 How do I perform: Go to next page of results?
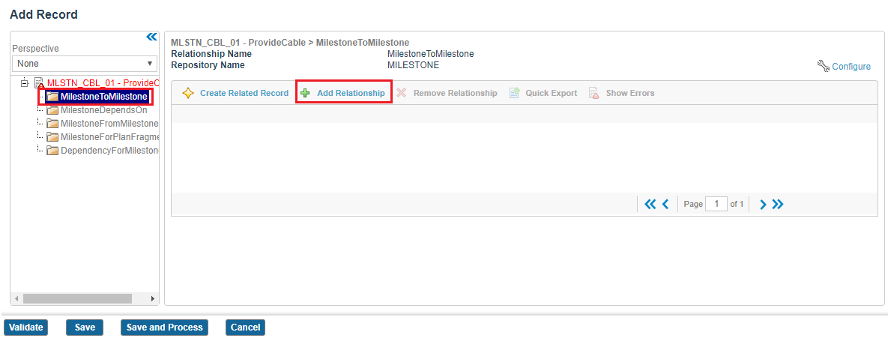[x=763, y=204]
